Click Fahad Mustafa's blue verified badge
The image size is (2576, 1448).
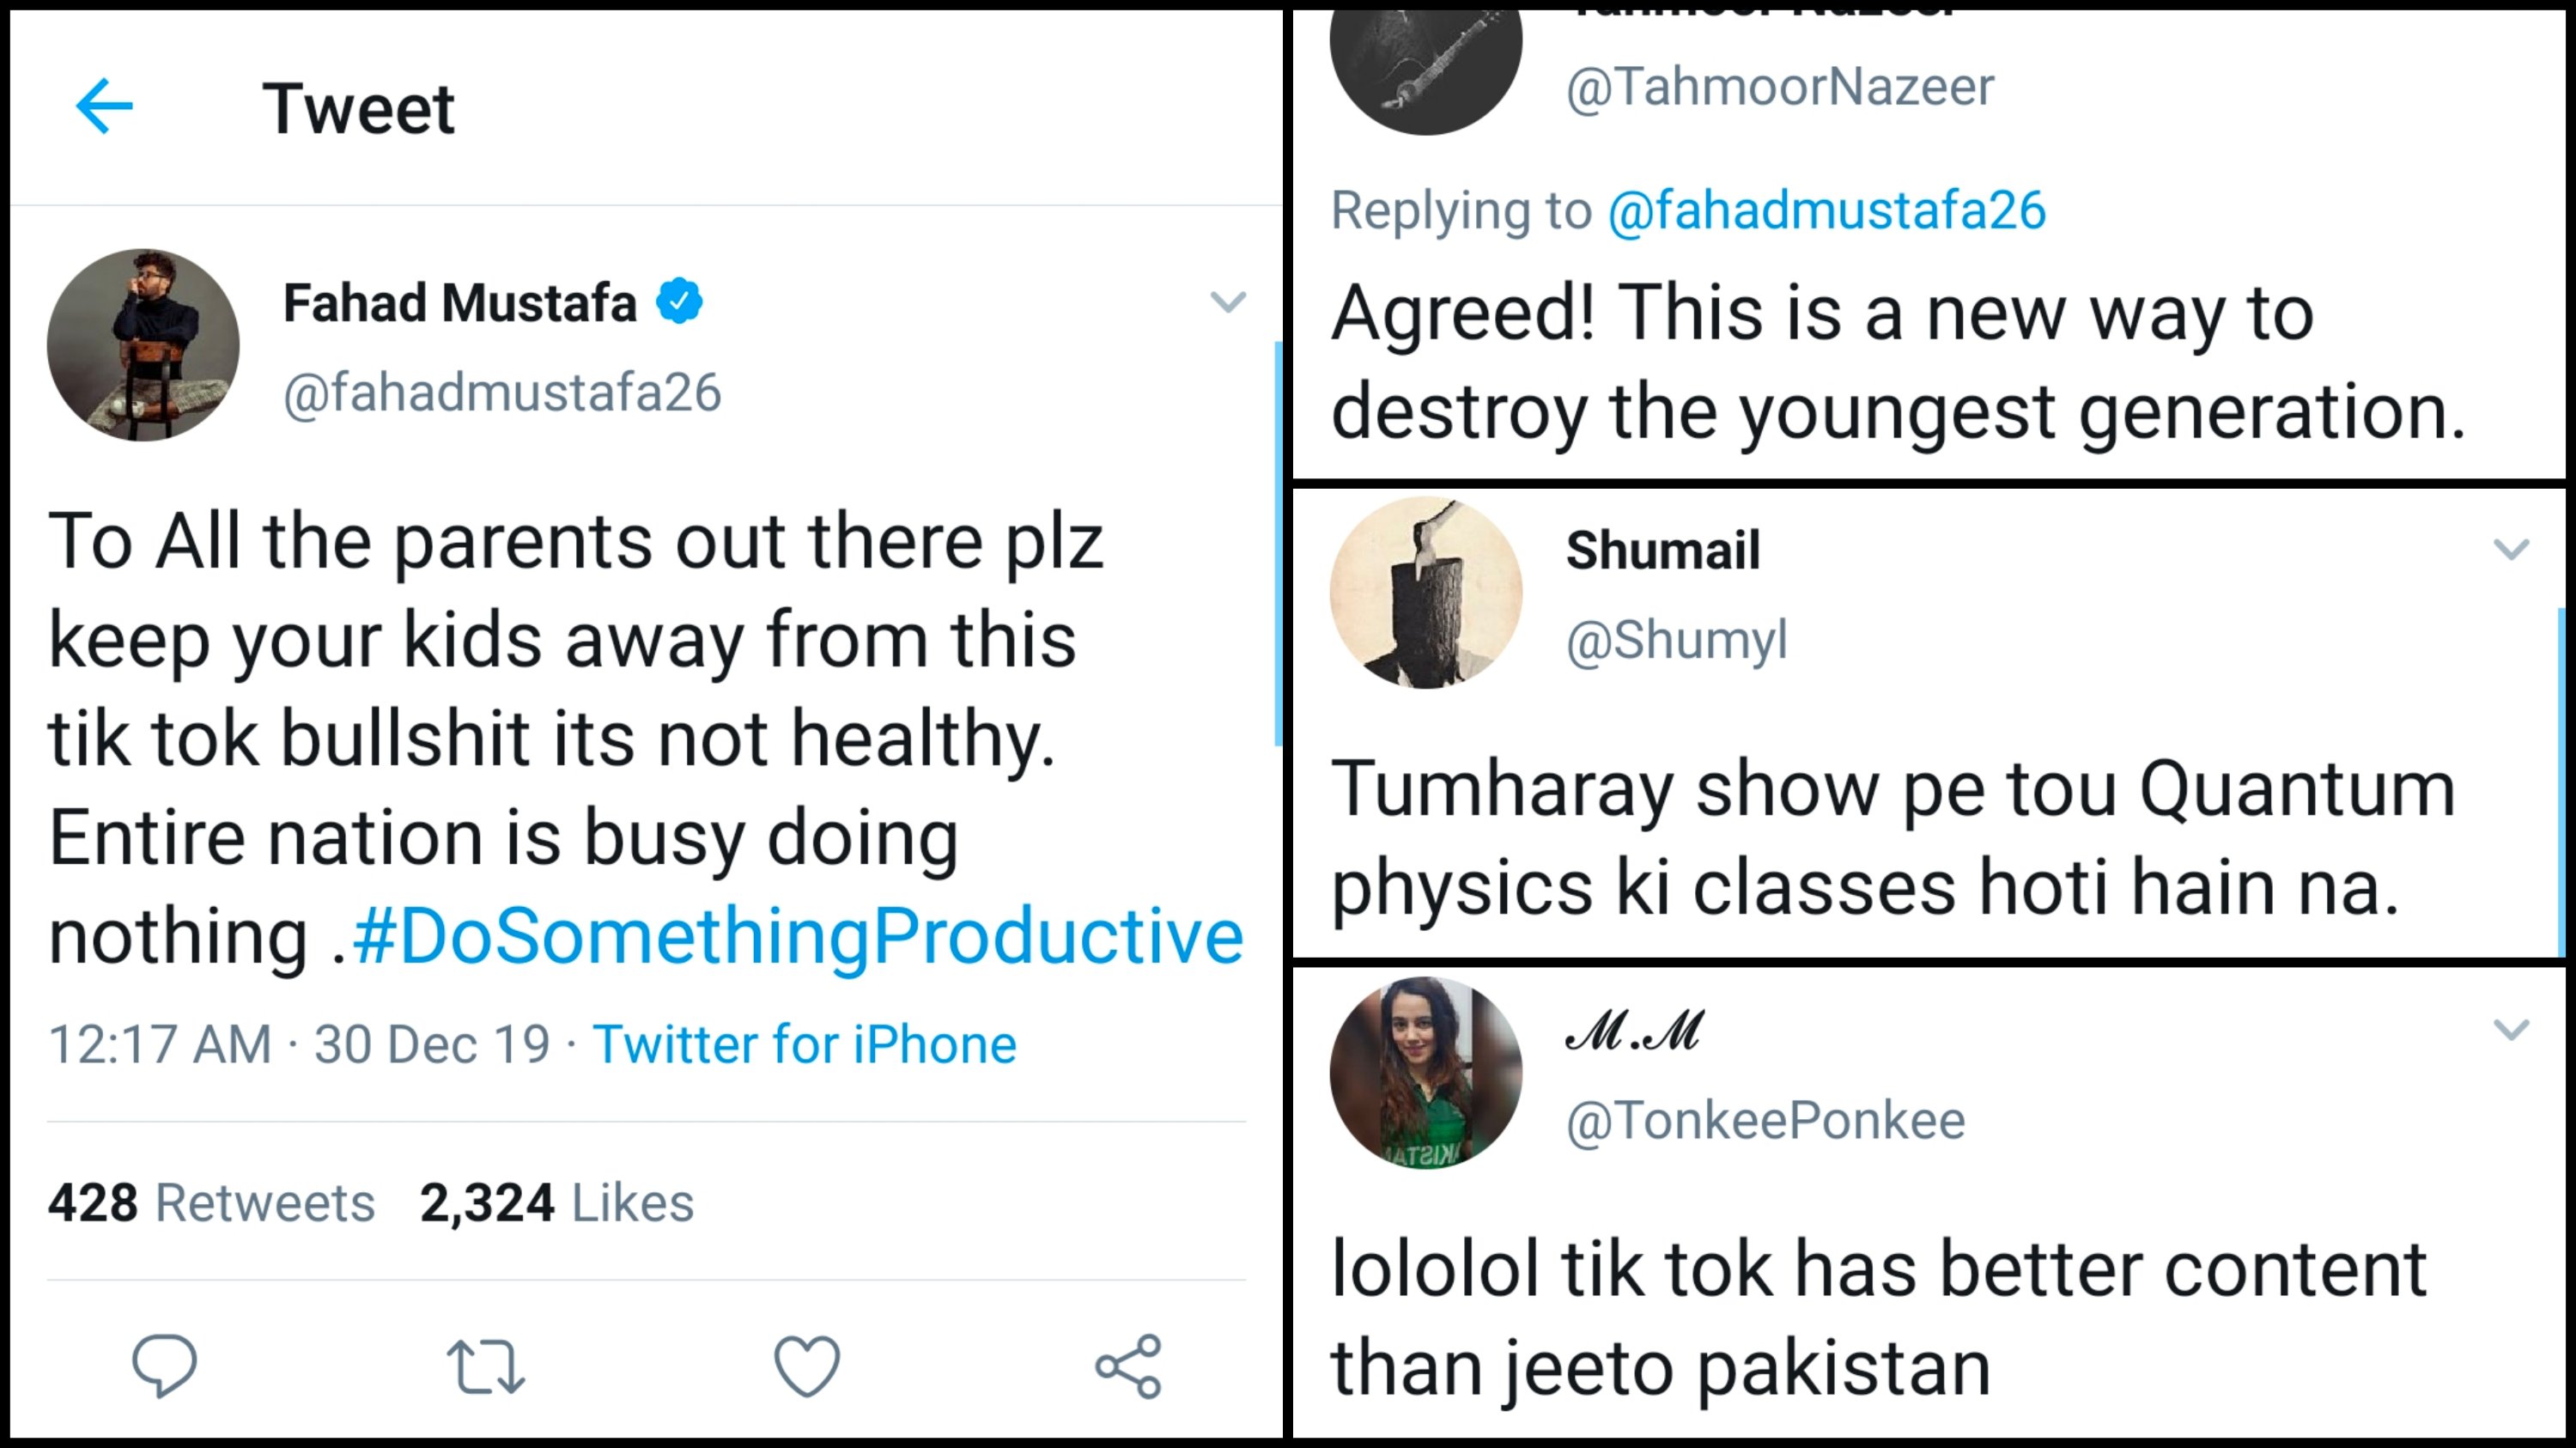[680, 301]
